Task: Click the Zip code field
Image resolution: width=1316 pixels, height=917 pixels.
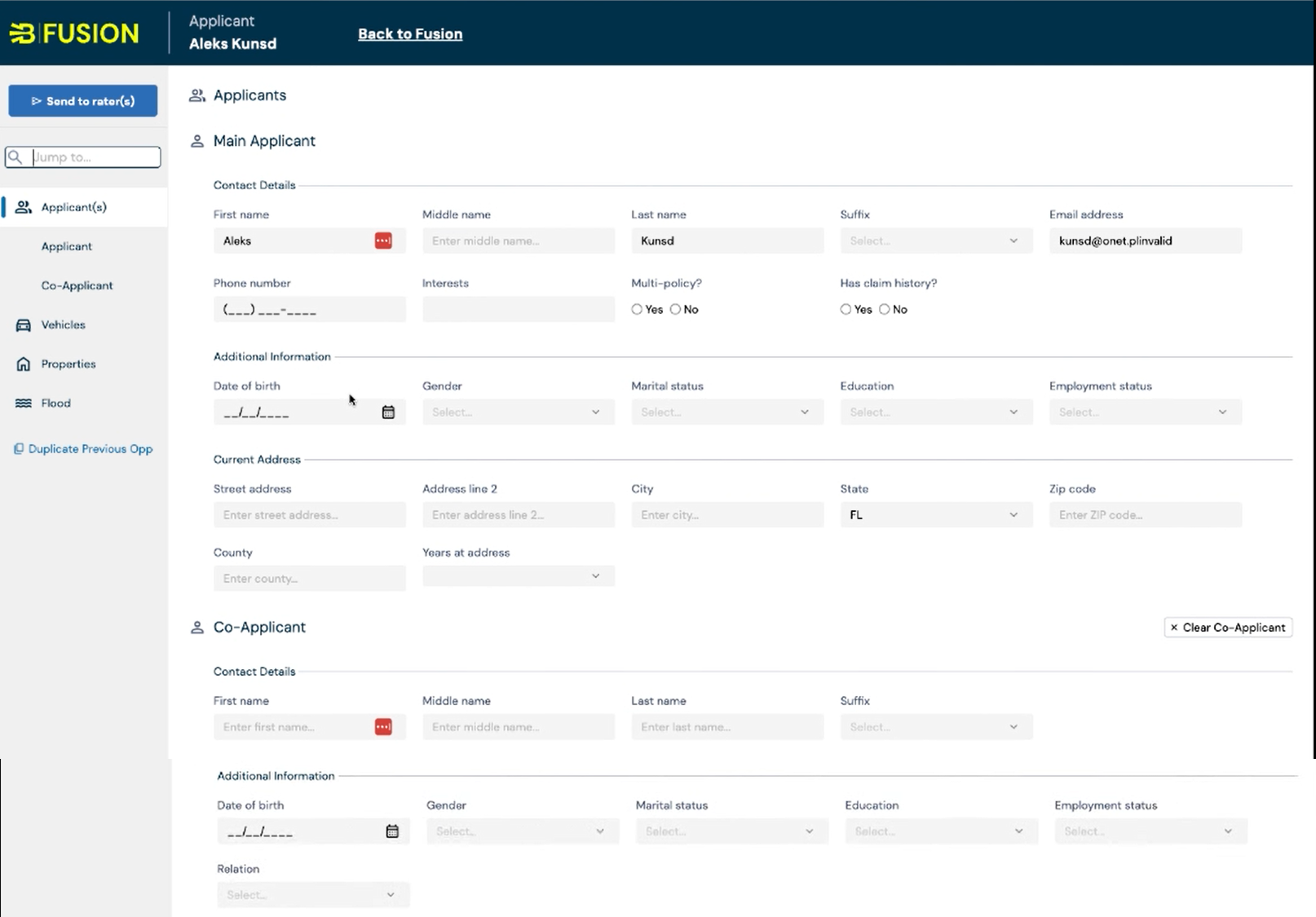Action: click(x=1146, y=515)
